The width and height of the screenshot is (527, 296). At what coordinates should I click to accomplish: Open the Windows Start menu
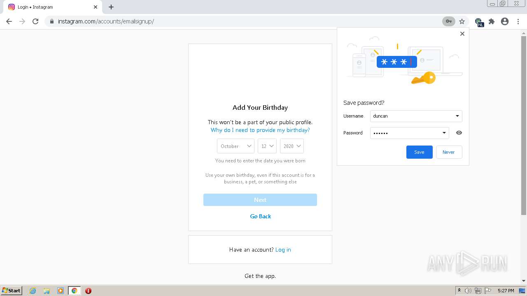(11, 290)
